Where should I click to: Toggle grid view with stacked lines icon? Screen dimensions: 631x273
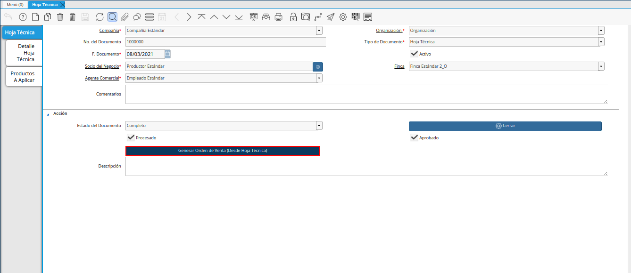click(x=149, y=17)
